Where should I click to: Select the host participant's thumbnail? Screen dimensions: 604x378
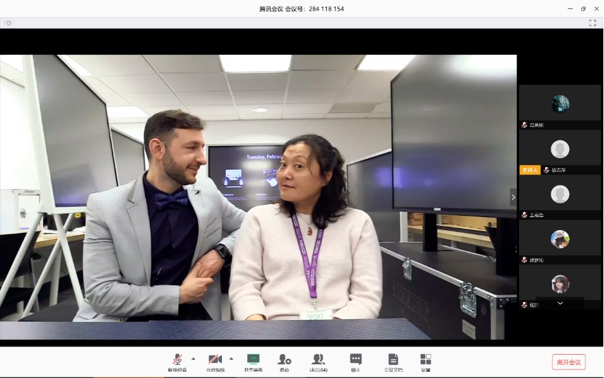(x=559, y=149)
